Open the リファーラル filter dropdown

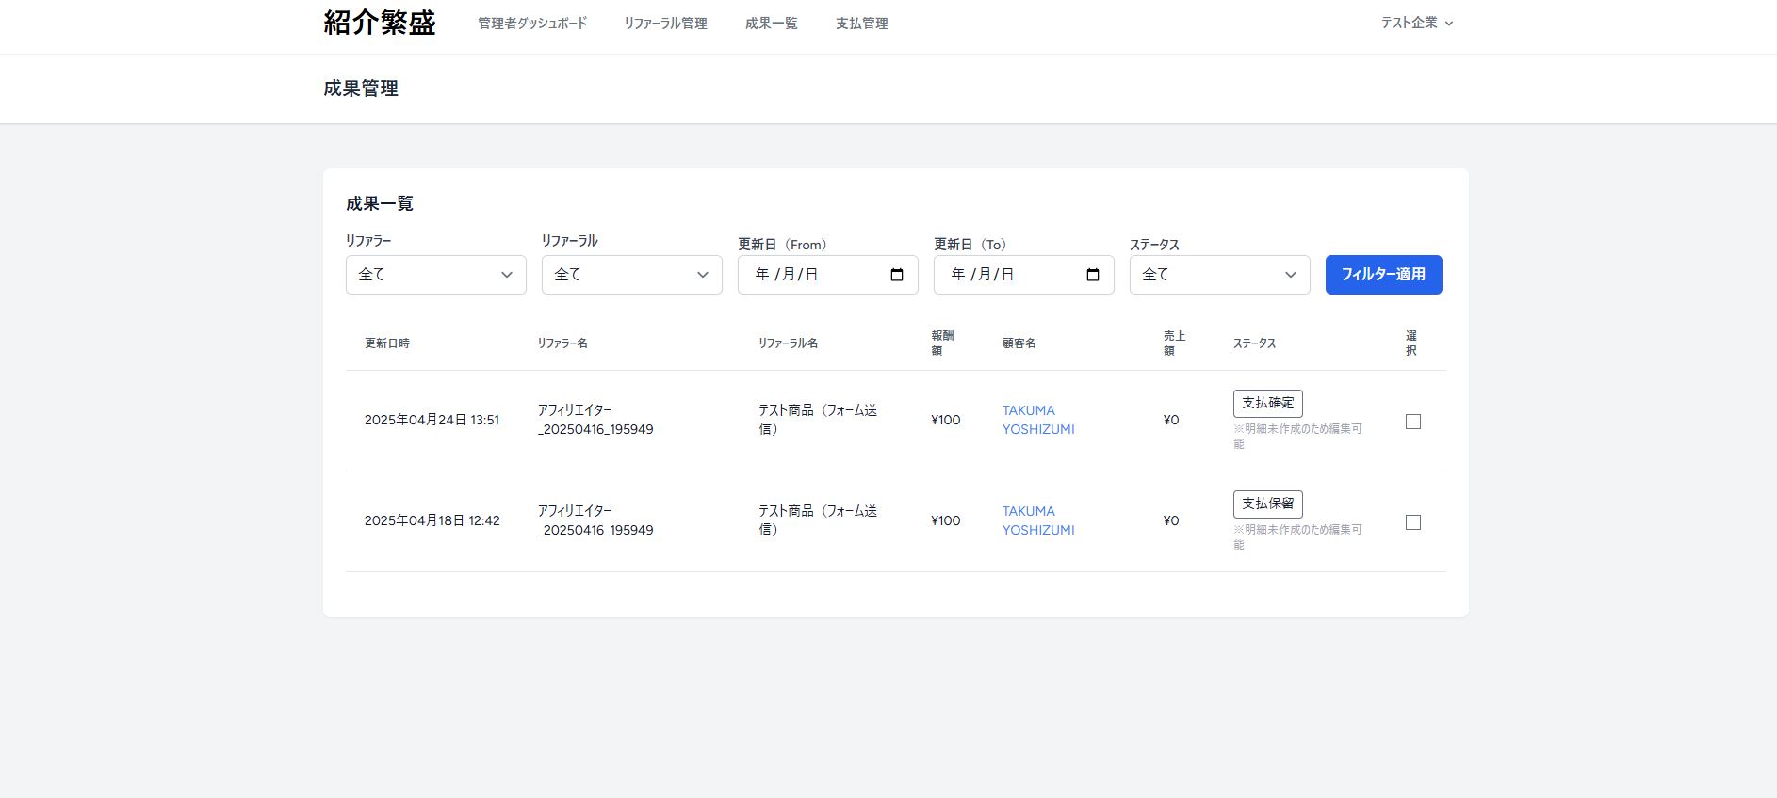point(632,275)
